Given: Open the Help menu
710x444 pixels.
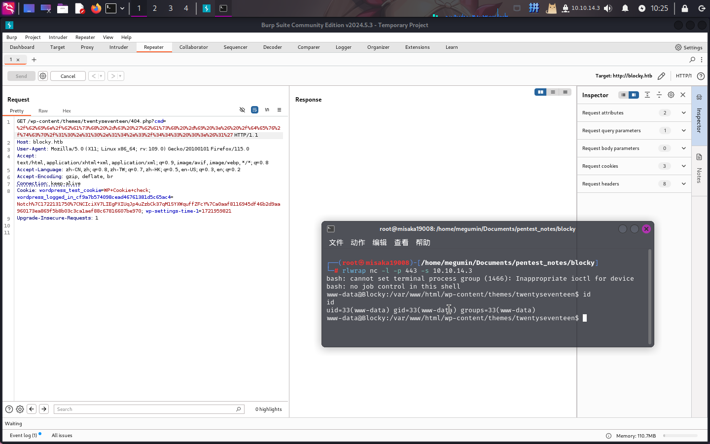Looking at the screenshot, I should (126, 37).
